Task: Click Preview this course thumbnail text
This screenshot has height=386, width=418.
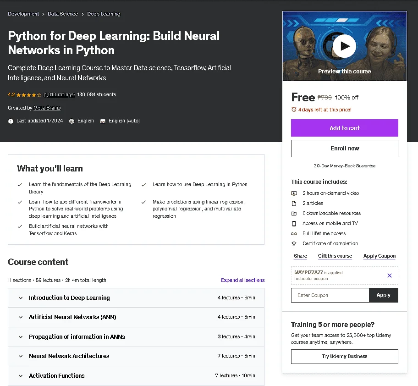Action: (344, 72)
